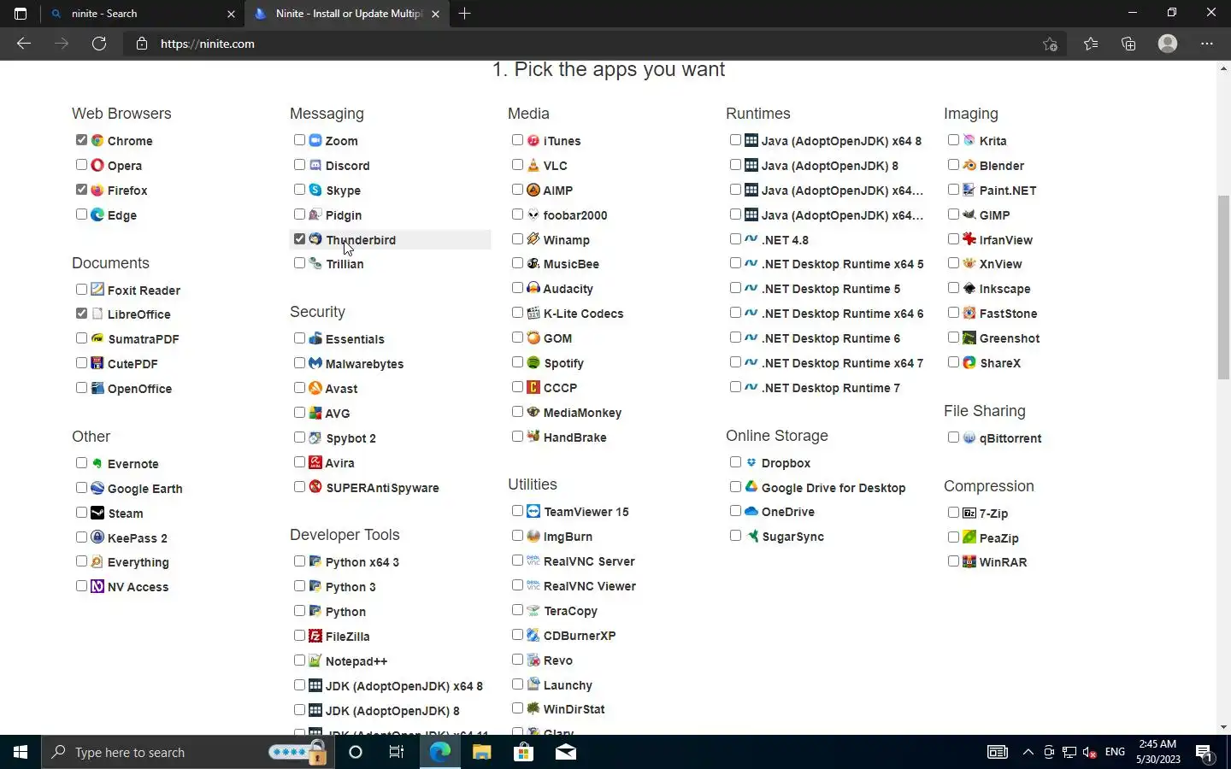This screenshot has height=769, width=1231.
Task: Click the Avast app icon
Action: coord(315,388)
